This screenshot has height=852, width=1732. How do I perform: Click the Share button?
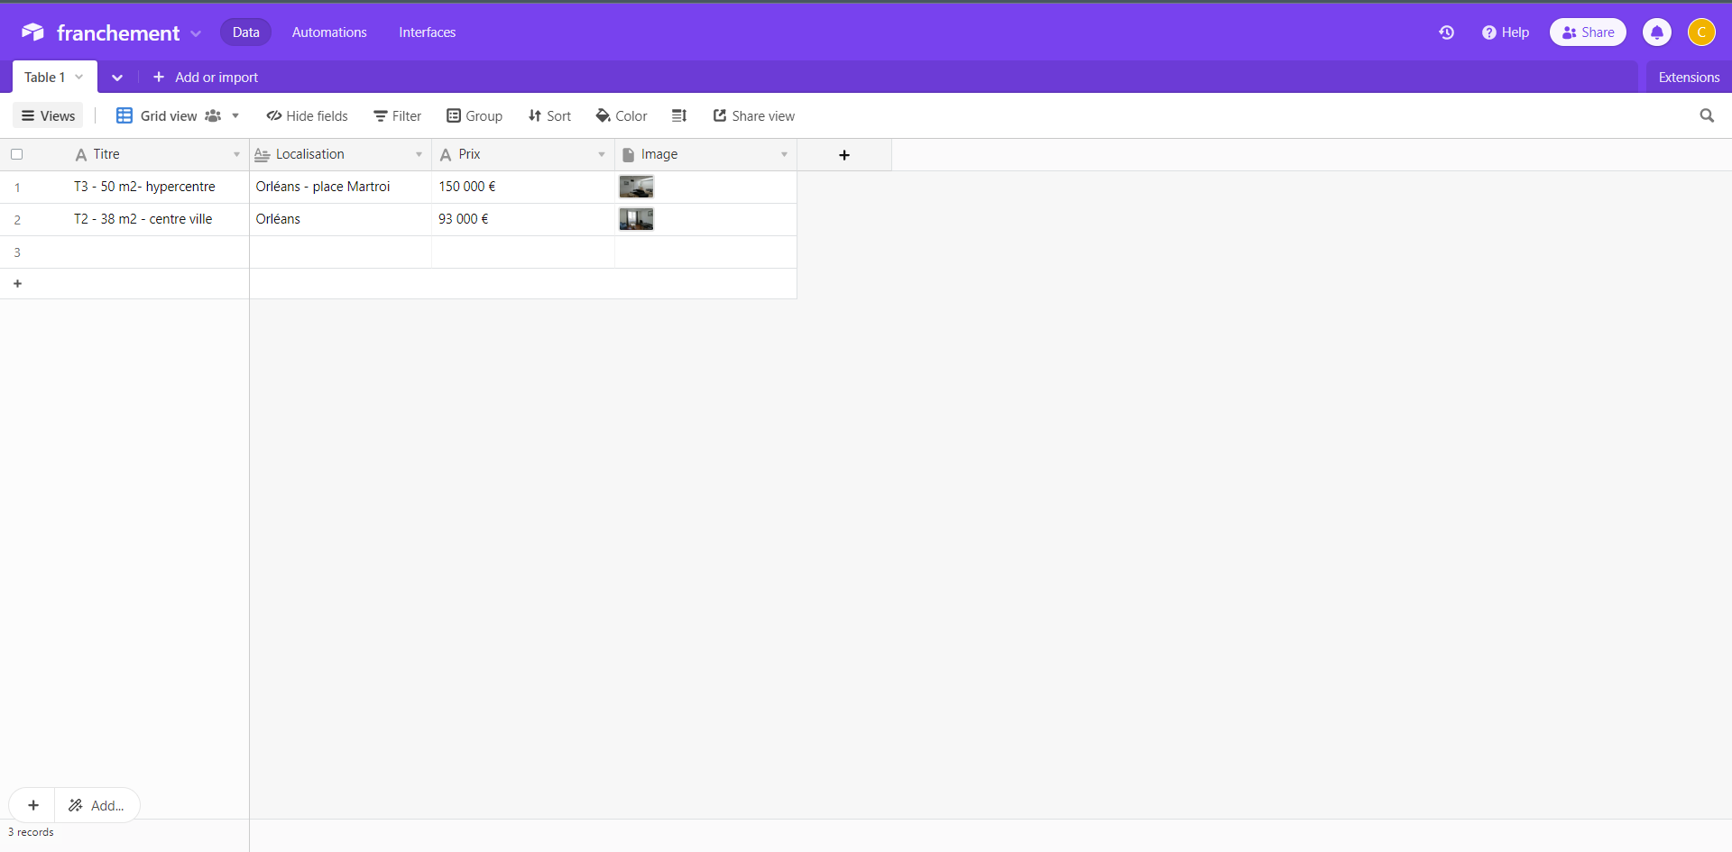coord(1588,32)
